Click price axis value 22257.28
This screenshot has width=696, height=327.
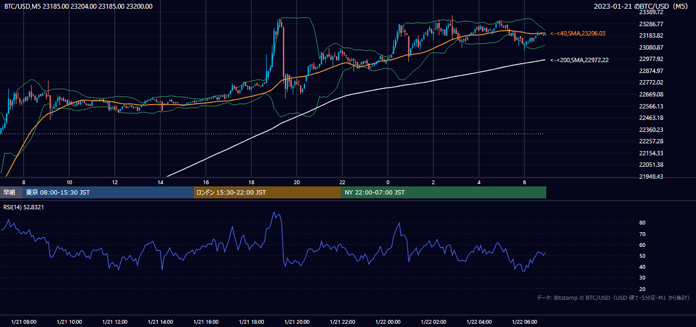651,141
